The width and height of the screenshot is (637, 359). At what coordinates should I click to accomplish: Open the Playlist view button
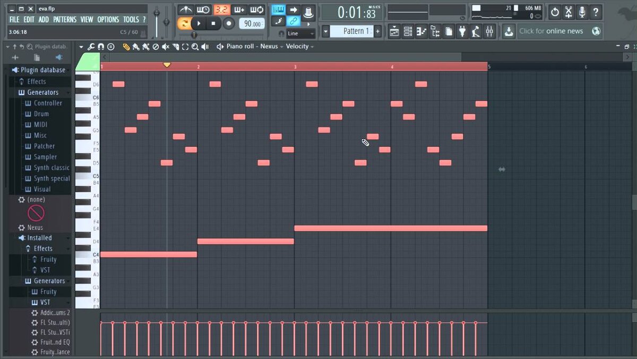(394, 31)
